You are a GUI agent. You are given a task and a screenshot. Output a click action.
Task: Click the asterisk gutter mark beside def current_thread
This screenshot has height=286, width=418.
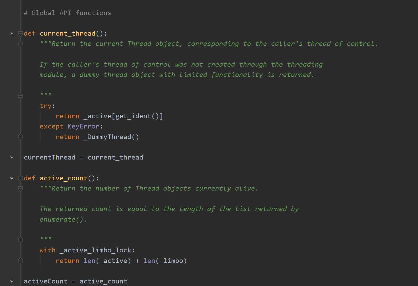pyautogui.click(x=12, y=34)
